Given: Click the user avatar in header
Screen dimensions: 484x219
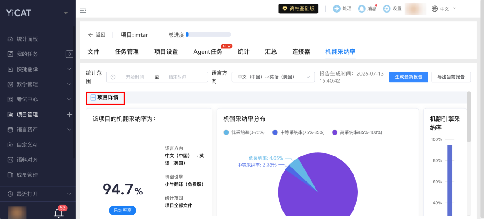Looking at the screenshot, I should pyautogui.click(x=415, y=8).
